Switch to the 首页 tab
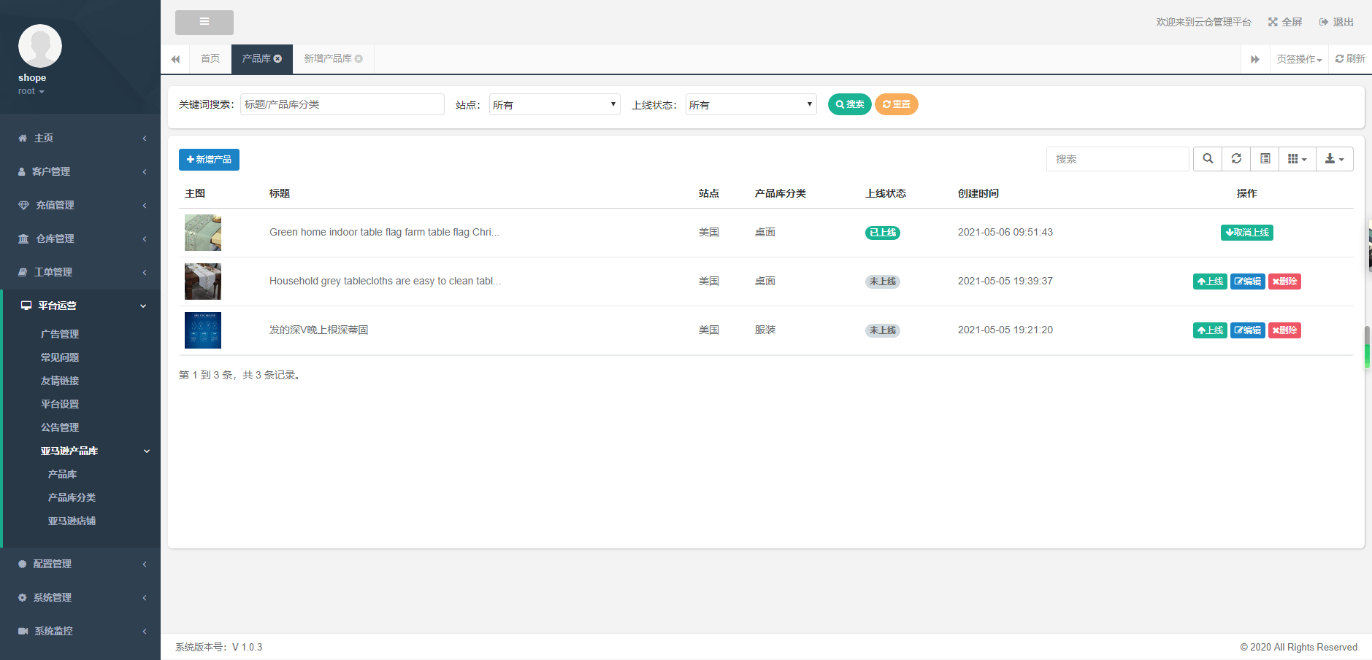This screenshot has height=660, width=1372. coord(210,59)
